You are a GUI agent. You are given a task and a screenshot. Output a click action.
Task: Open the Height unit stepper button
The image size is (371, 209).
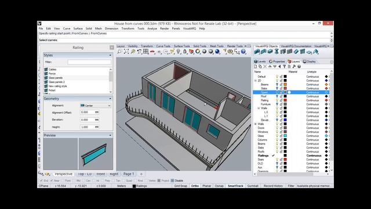coord(97,127)
